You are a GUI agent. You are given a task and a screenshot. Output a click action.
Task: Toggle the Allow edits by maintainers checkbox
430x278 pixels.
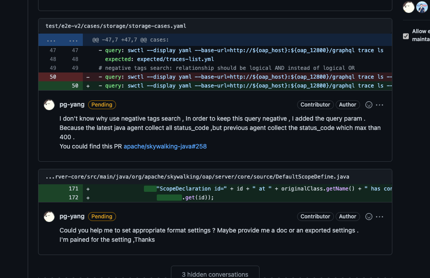click(x=406, y=36)
